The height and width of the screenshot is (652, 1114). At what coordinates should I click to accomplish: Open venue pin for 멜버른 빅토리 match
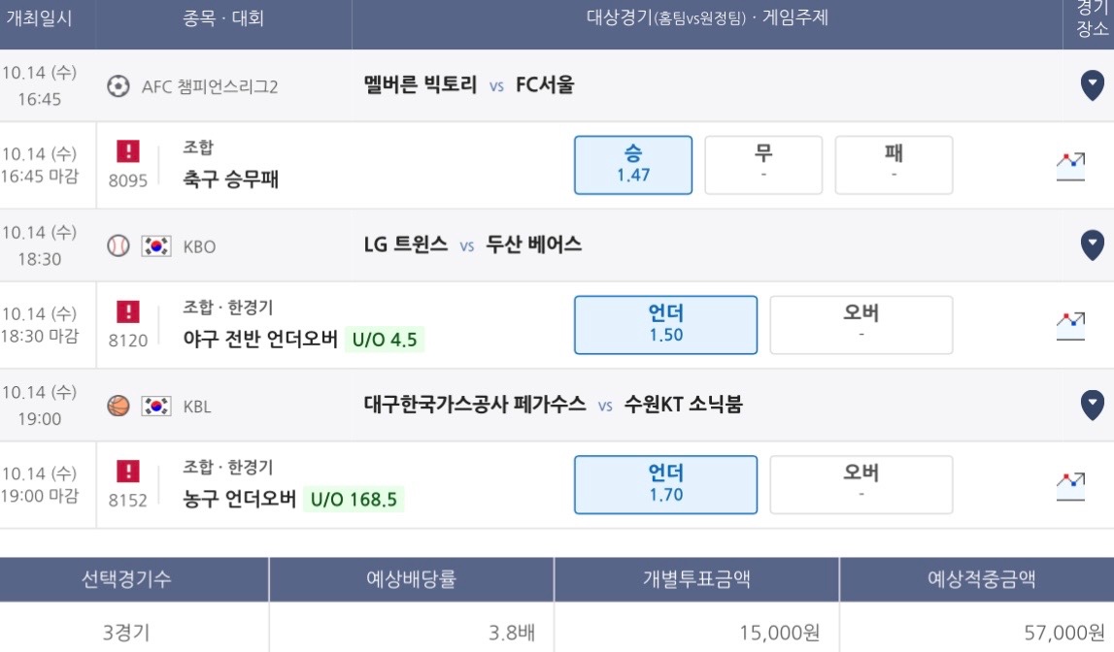1092,85
